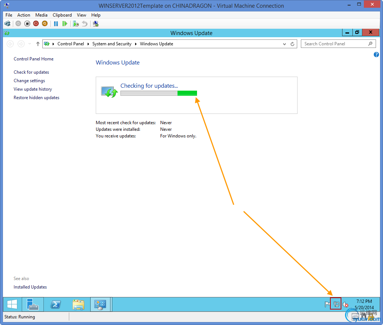Screen dimensions: 383x325
Task: Click "Most recent check for updates:" label
Action: point(126,123)
